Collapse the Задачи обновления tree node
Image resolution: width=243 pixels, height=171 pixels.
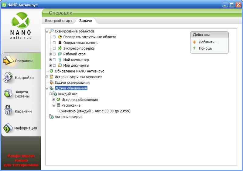pyautogui.click(x=47, y=88)
